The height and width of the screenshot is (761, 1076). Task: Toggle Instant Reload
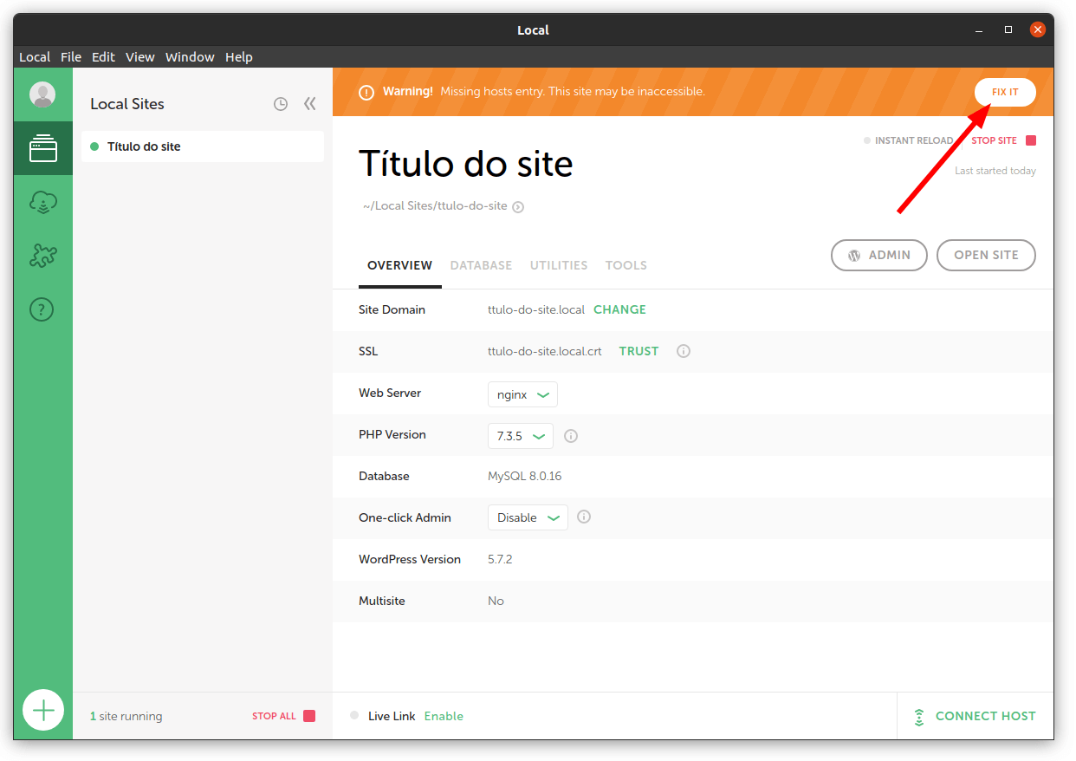908,140
